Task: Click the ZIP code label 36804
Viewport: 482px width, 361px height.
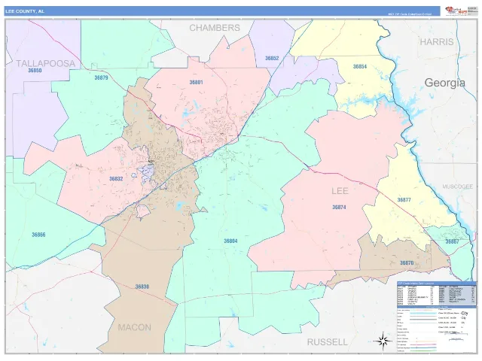Action: 230,241
